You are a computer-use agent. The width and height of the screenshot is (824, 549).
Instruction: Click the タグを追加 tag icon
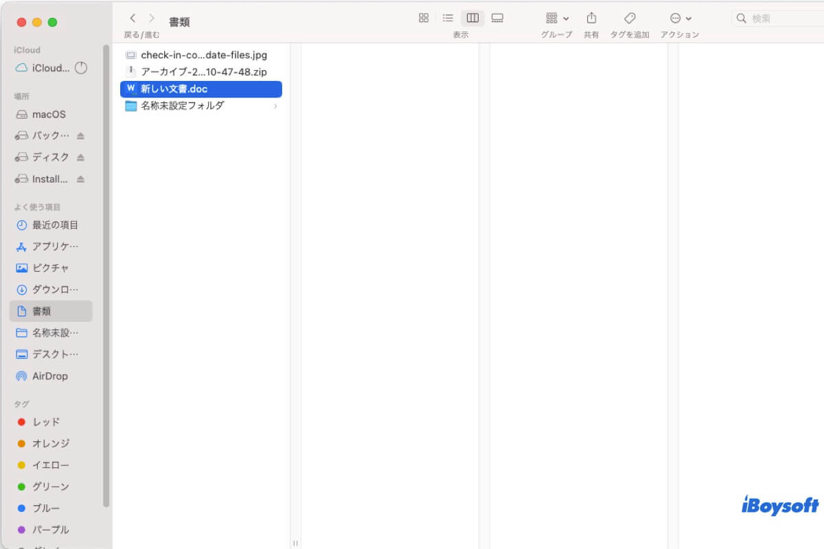pos(628,18)
